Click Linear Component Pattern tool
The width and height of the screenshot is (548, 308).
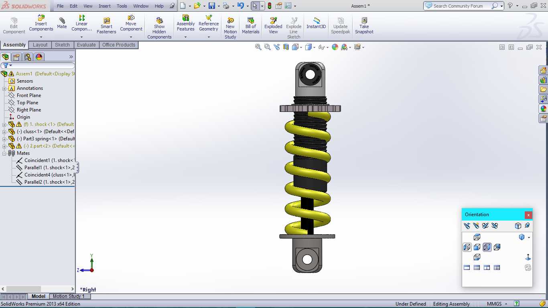click(x=82, y=23)
